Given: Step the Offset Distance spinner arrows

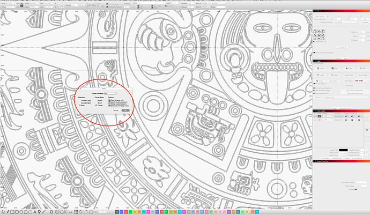Looking at the screenshot, I should (x=116, y=93).
